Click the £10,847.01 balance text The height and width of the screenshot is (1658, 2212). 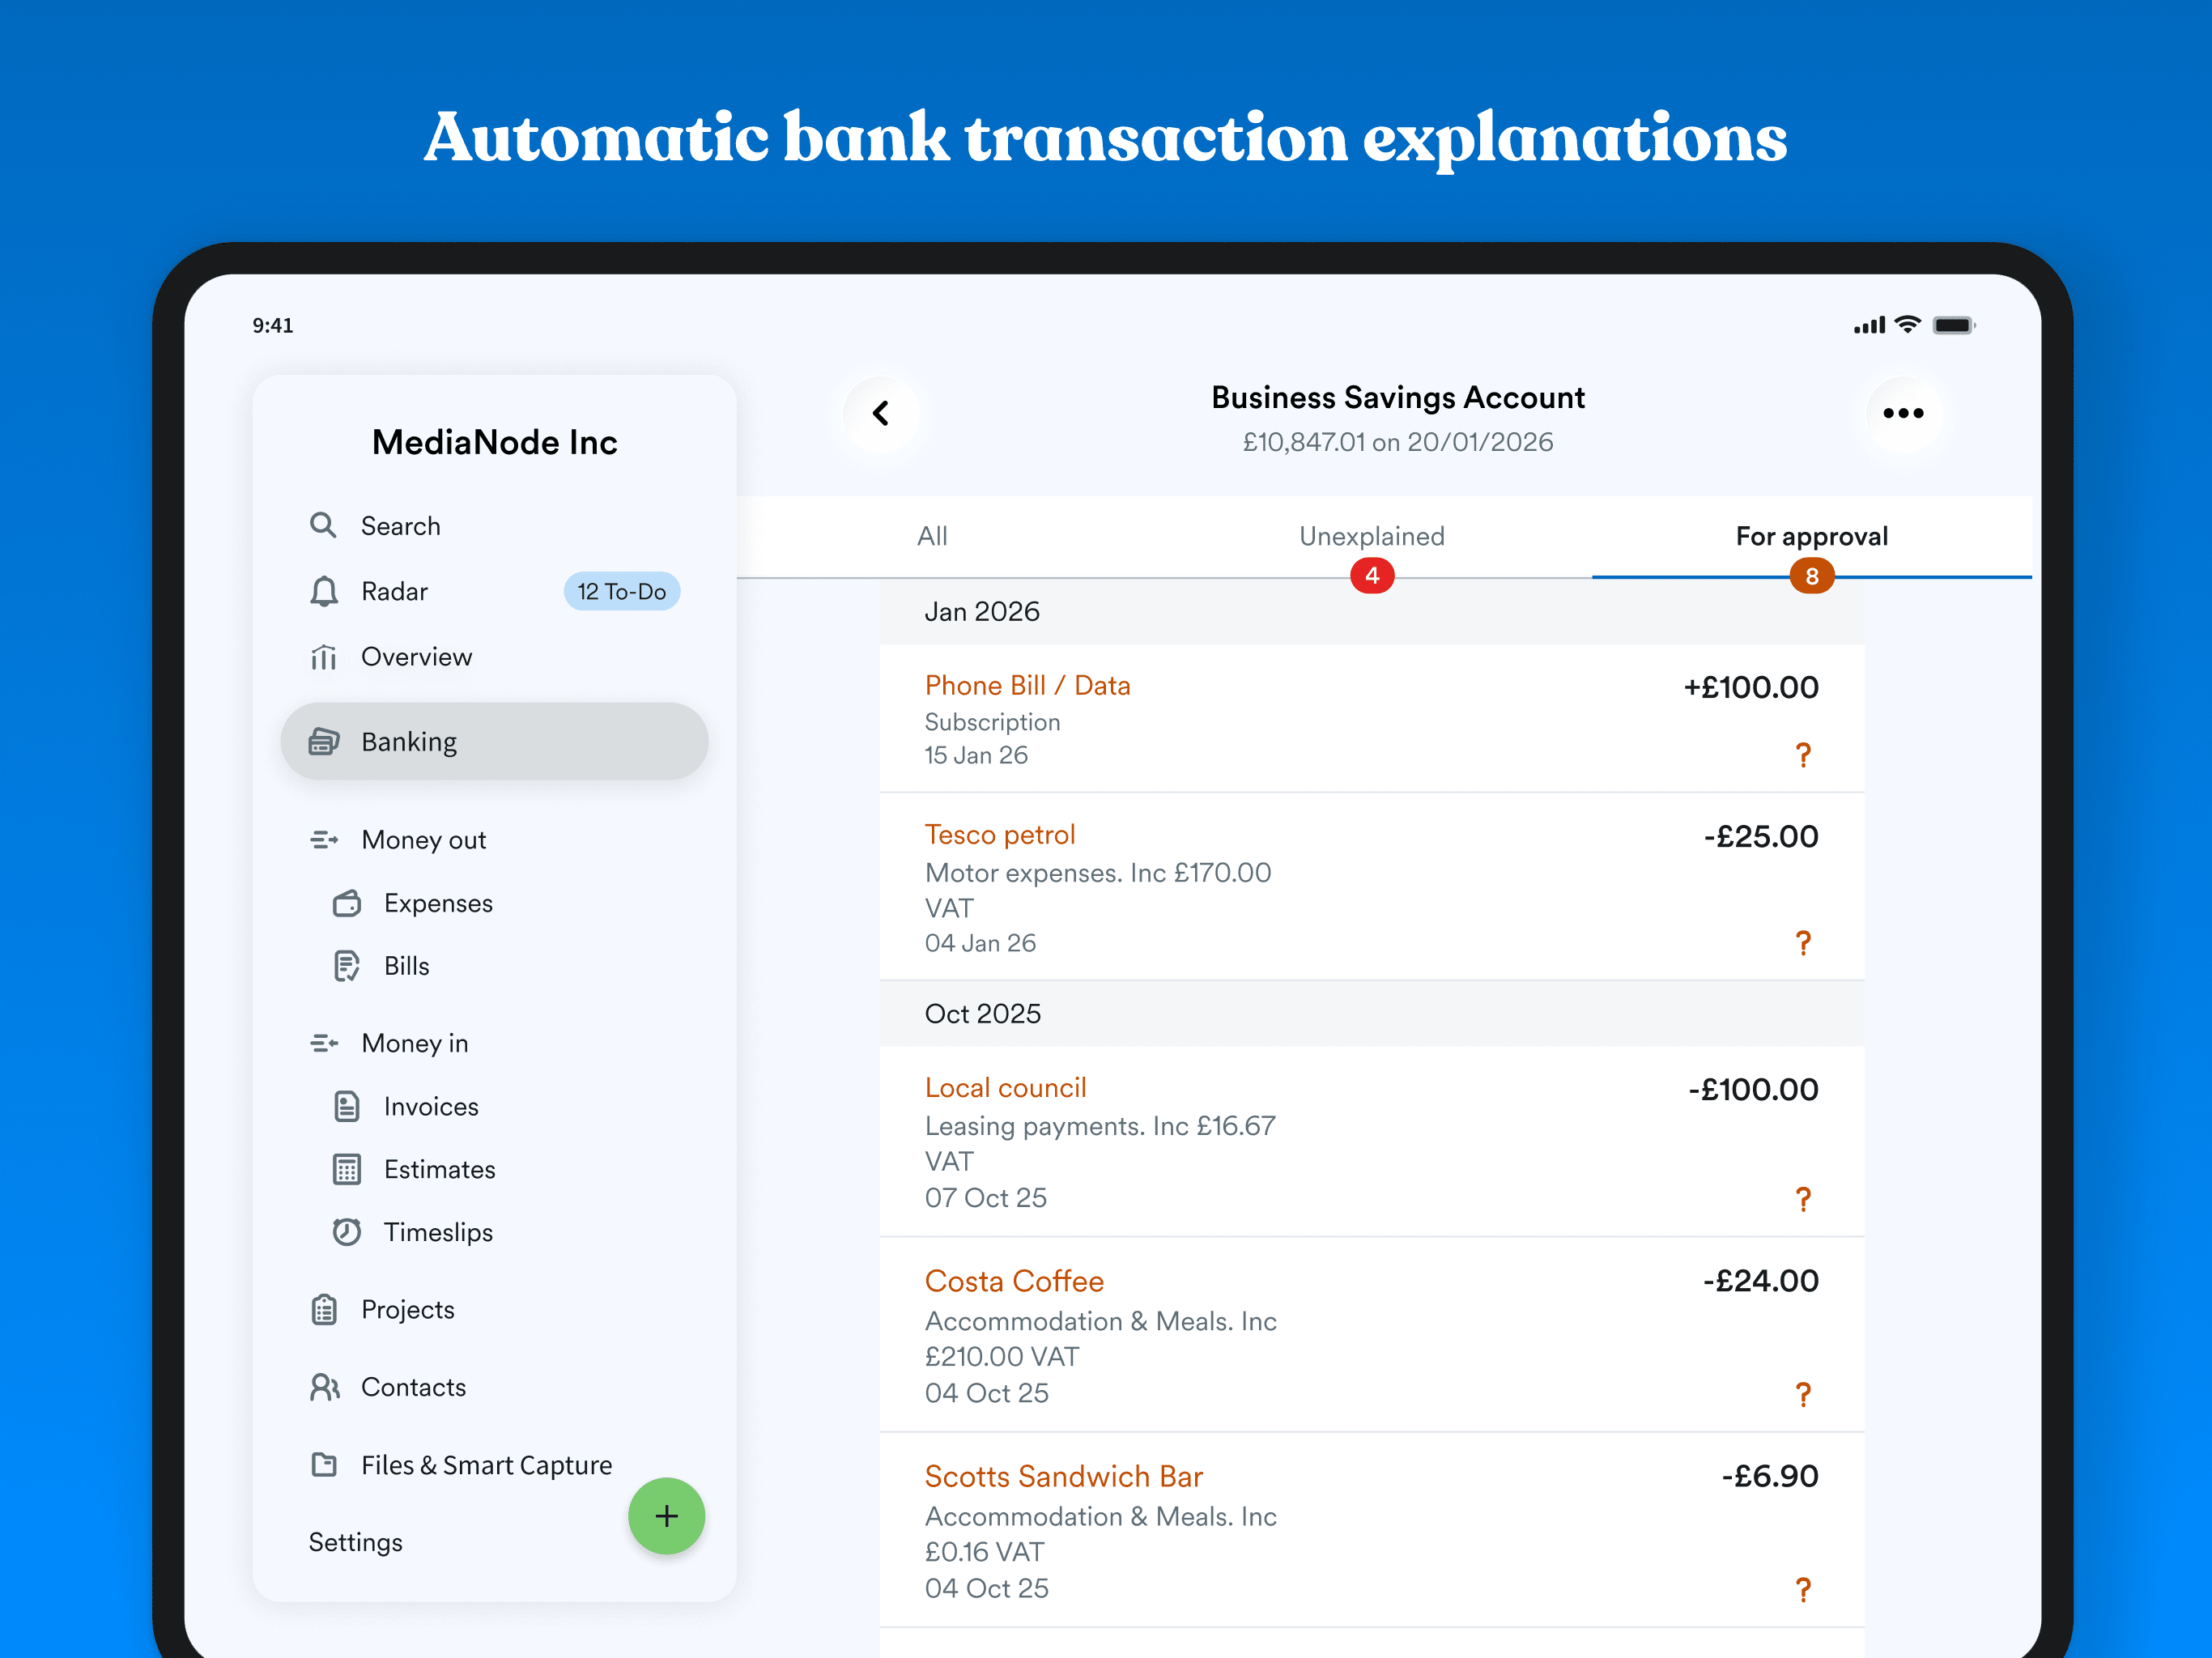click(1303, 442)
